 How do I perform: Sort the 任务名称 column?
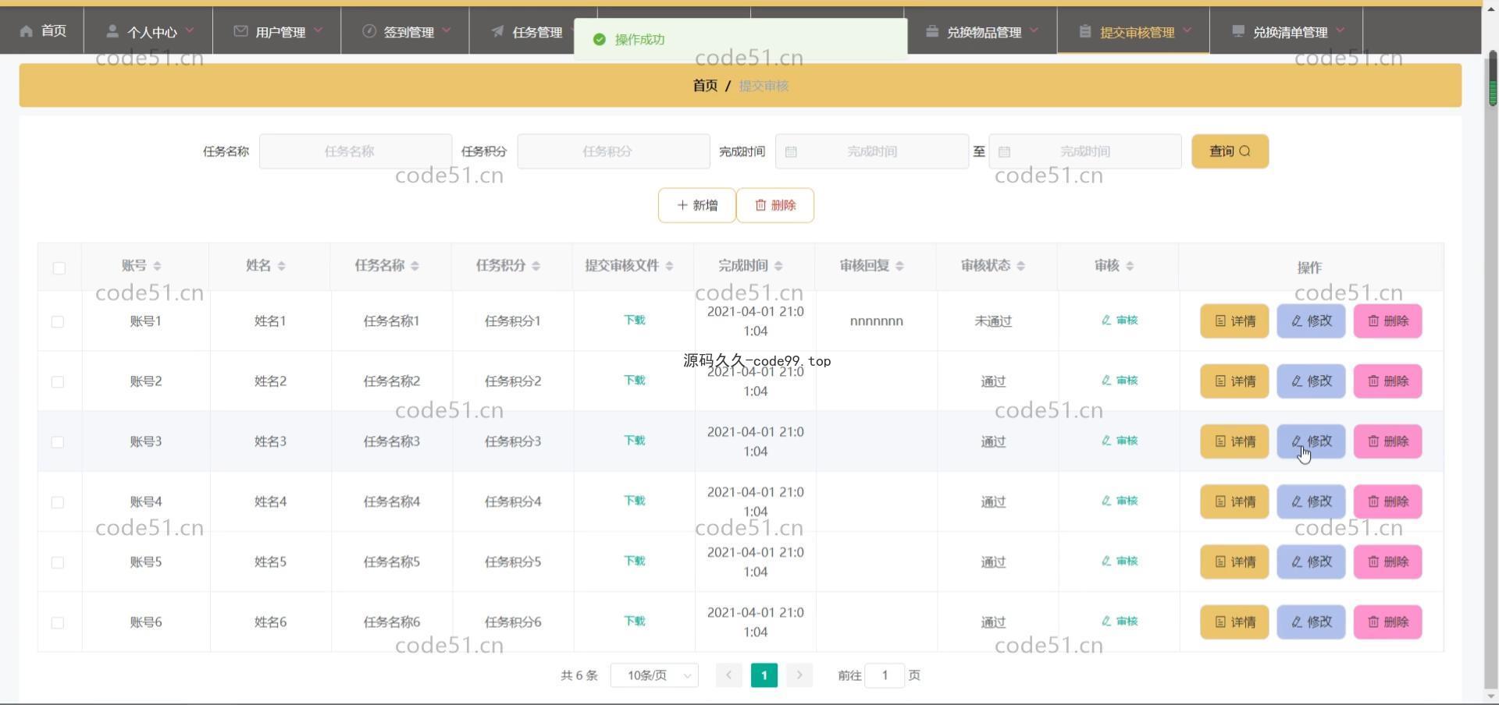[415, 266]
